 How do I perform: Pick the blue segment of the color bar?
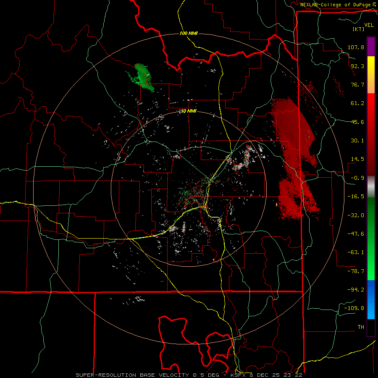pyautogui.click(x=371, y=299)
